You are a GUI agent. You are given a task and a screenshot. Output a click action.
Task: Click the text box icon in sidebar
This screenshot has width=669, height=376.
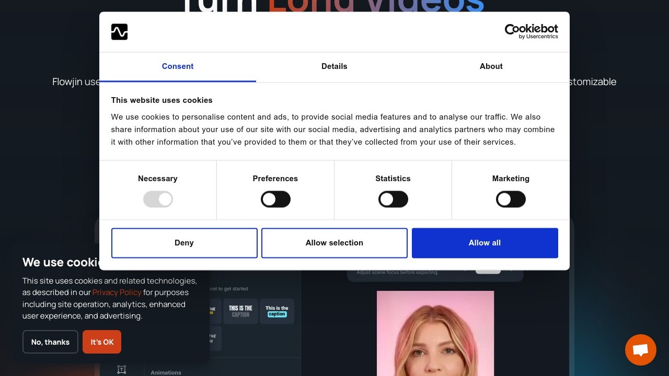click(121, 369)
